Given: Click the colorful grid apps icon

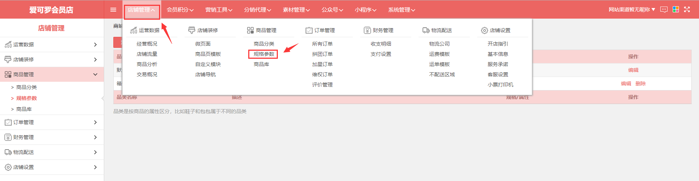Looking at the screenshot, I should click(676, 9).
